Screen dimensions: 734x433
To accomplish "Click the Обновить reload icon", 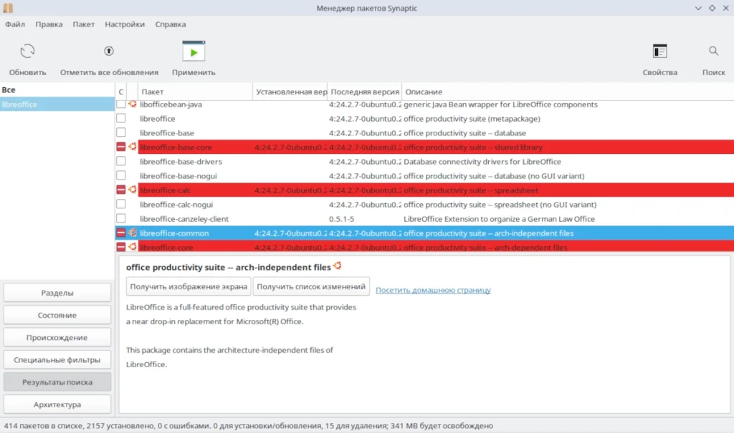I will tap(27, 51).
